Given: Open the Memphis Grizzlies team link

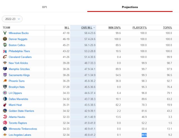Looking at the screenshot, I should coord(19,69).
